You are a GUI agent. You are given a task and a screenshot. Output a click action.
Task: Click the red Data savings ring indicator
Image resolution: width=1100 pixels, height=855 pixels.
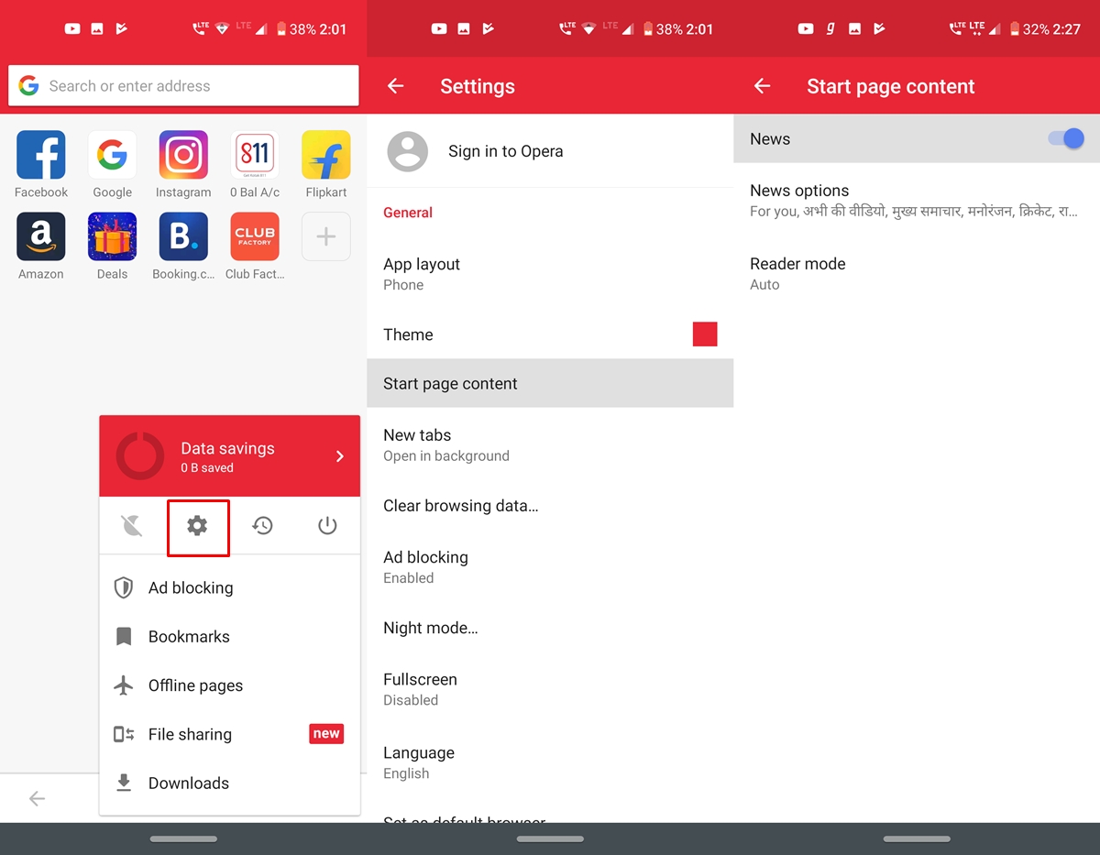(x=140, y=456)
